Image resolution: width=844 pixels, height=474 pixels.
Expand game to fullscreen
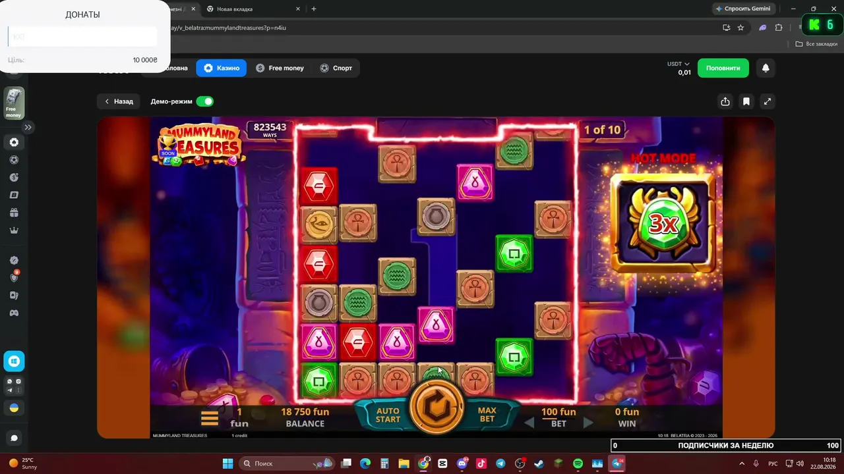pyautogui.click(x=767, y=101)
